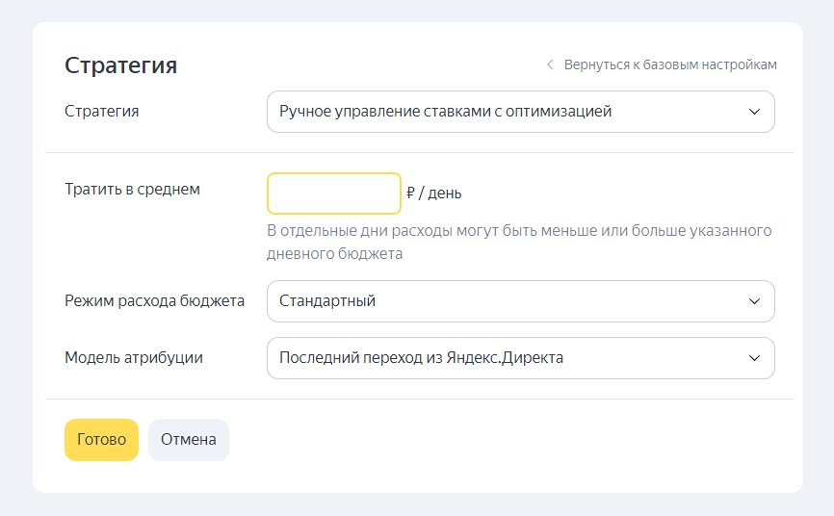Expand the 'Модель атрибуции' dropdown
Image resolution: width=834 pixels, height=516 pixels.
click(x=520, y=358)
